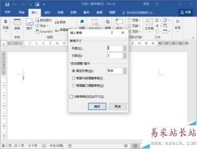Screen dimensions: 197x149
Task: Switch to the 布局 Layout tab
Action: (60, 13)
